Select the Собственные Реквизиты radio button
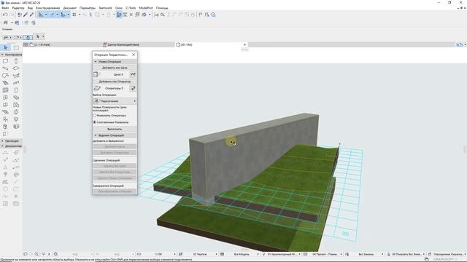The width and height of the screenshot is (467, 262). [95, 122]
